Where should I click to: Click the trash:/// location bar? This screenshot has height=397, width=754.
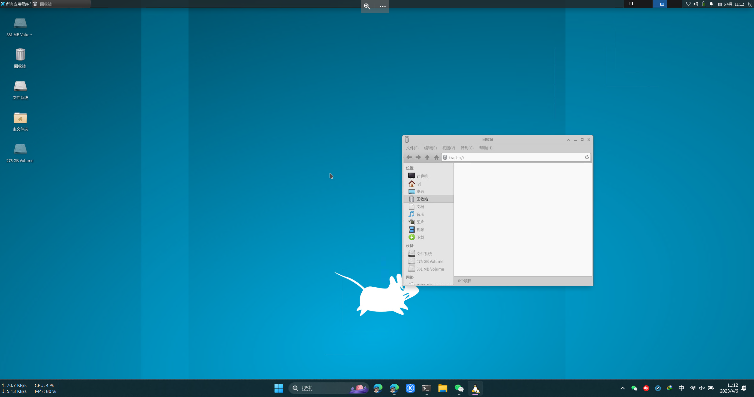(515, 158)
